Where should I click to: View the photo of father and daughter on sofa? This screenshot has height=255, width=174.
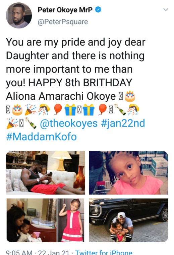click(46, 173)
